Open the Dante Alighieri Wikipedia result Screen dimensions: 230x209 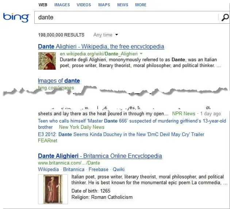click(101, 46)
